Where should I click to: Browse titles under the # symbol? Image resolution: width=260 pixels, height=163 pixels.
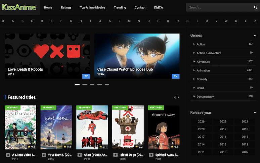coord(3,21)
